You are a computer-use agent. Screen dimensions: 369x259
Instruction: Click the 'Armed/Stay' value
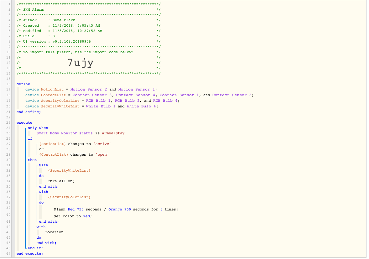[113, 133]
